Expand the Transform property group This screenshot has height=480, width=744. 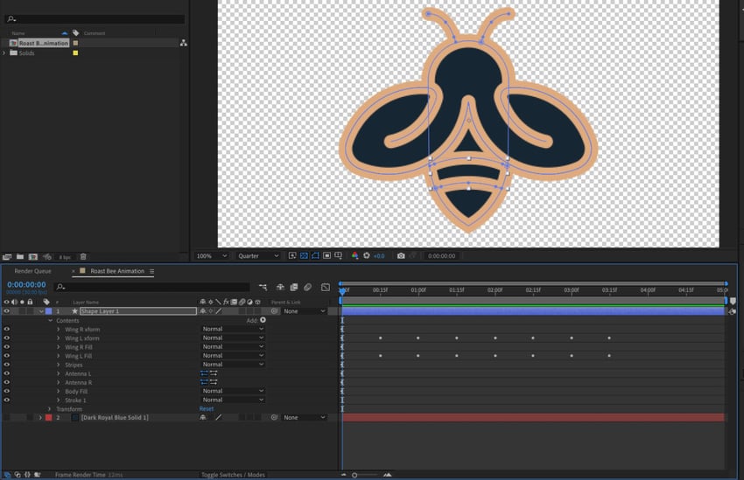49,409
